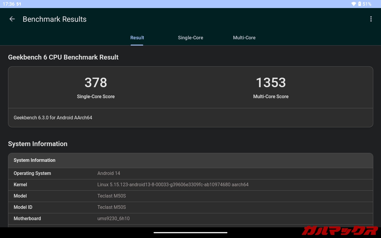Tap the Geekbench 6 CPU Benchmark Result heading
This screenshot has width=381, height=238.
(63, 57)
